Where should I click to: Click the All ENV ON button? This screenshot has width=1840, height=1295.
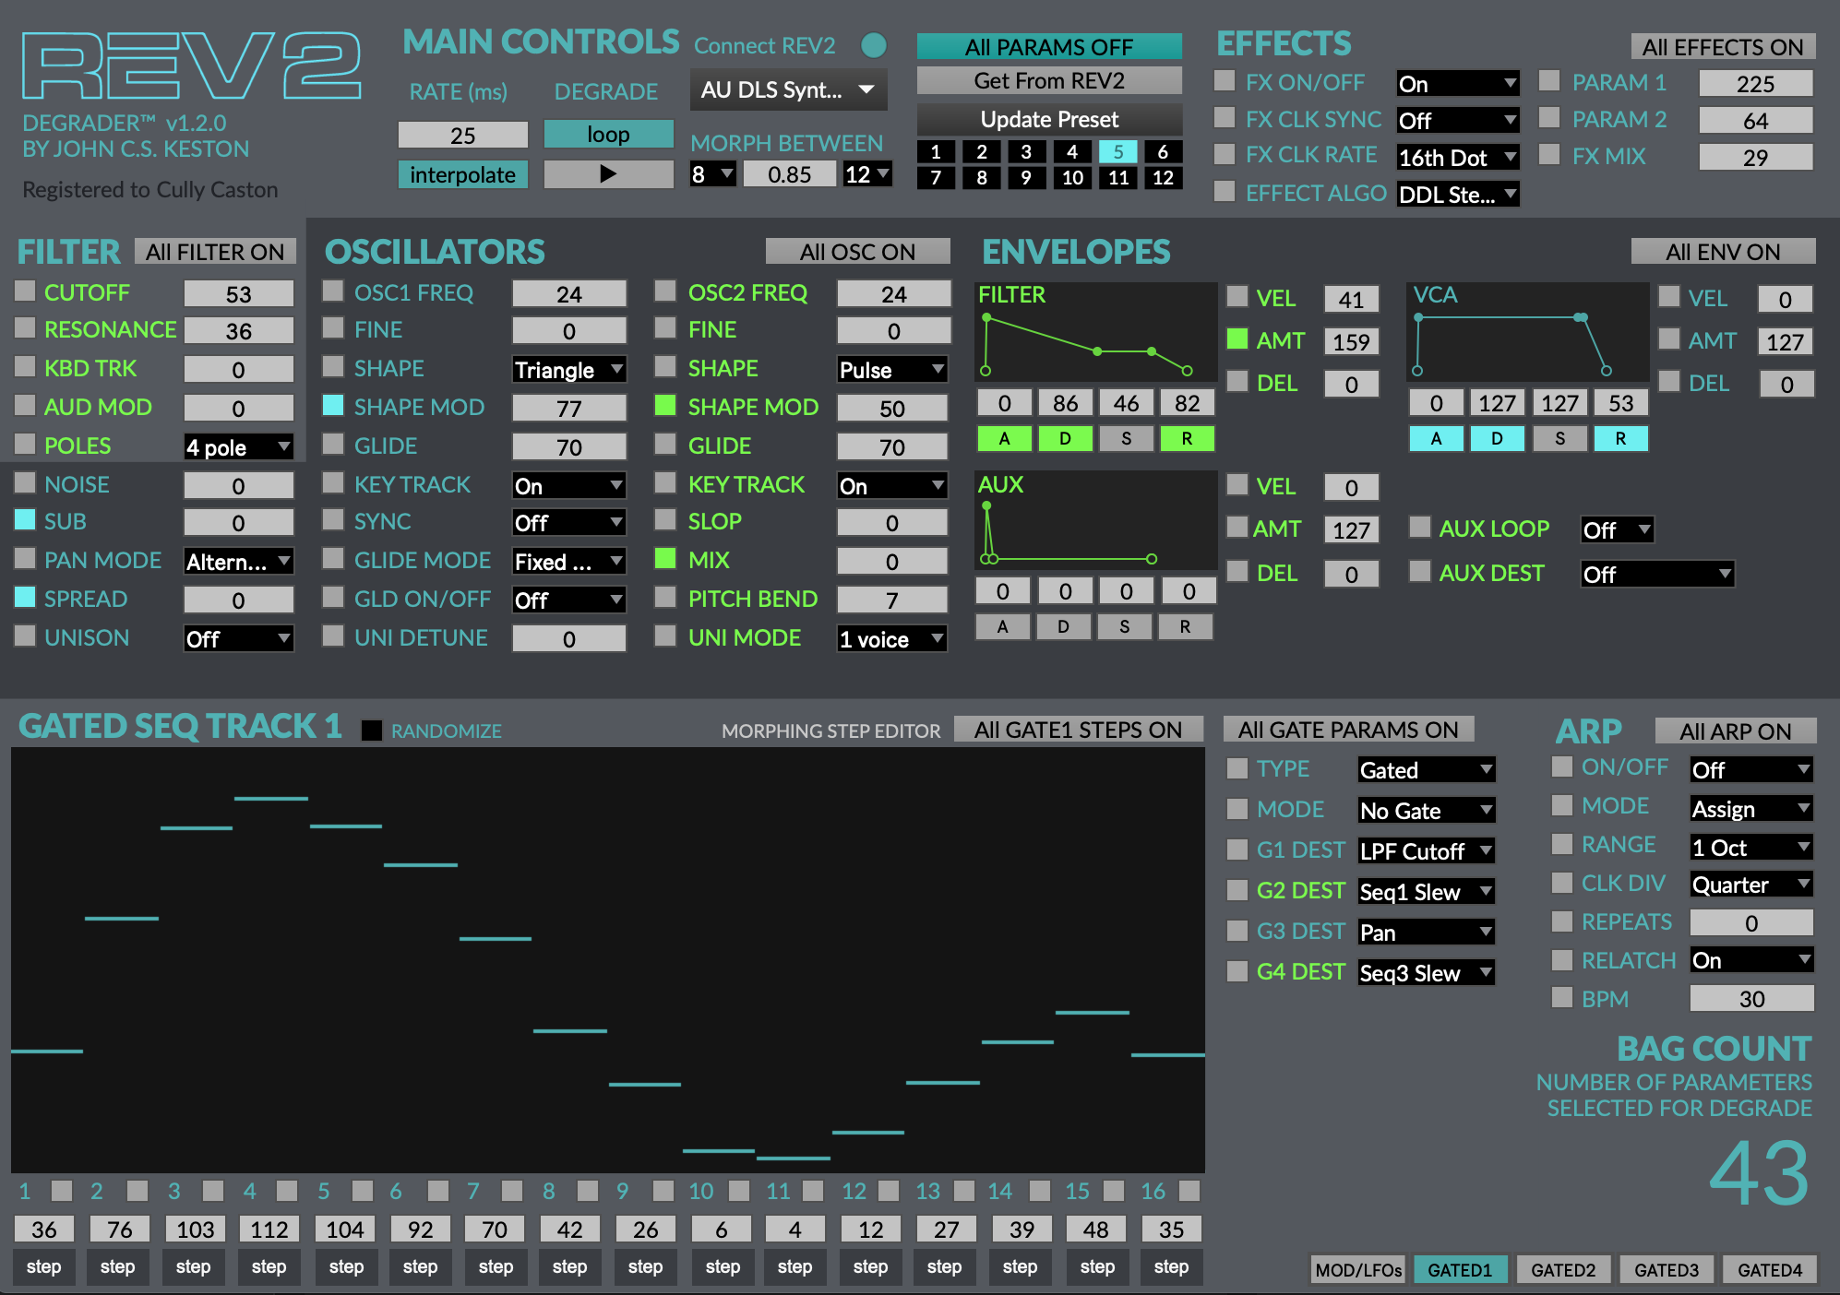1723,252
